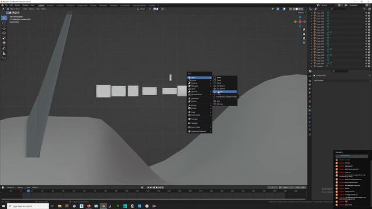Open the timeline Keying dropdown
Image resolution: width=372 pixels, height=209 pixels.
click(x=21, y=188)
